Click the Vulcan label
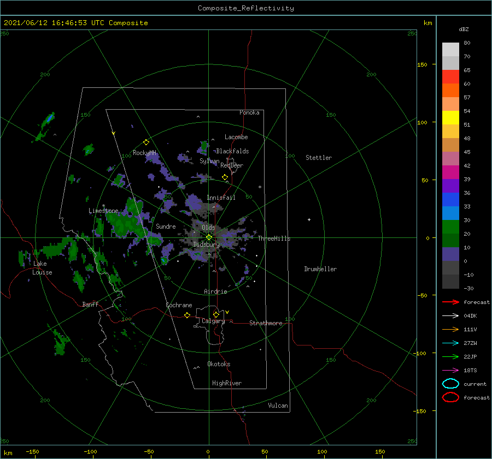Viewport: 492px width, 459px height. [x=278, y=406]
